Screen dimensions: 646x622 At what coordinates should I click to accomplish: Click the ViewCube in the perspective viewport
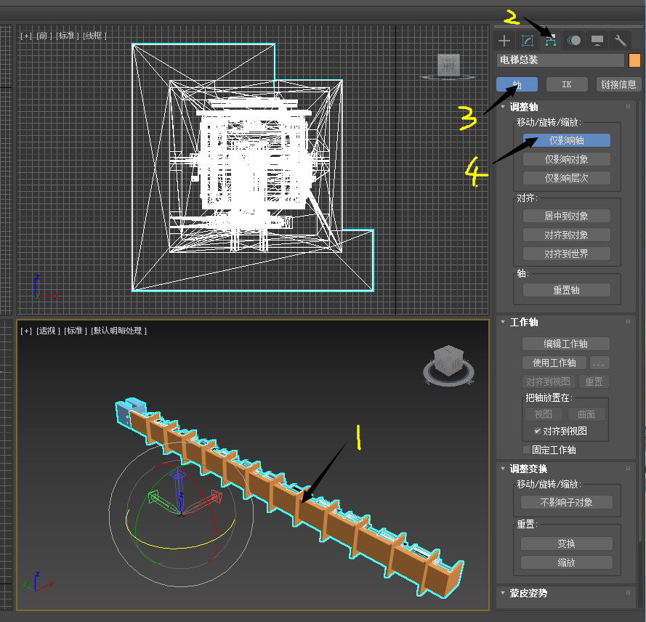448,361
